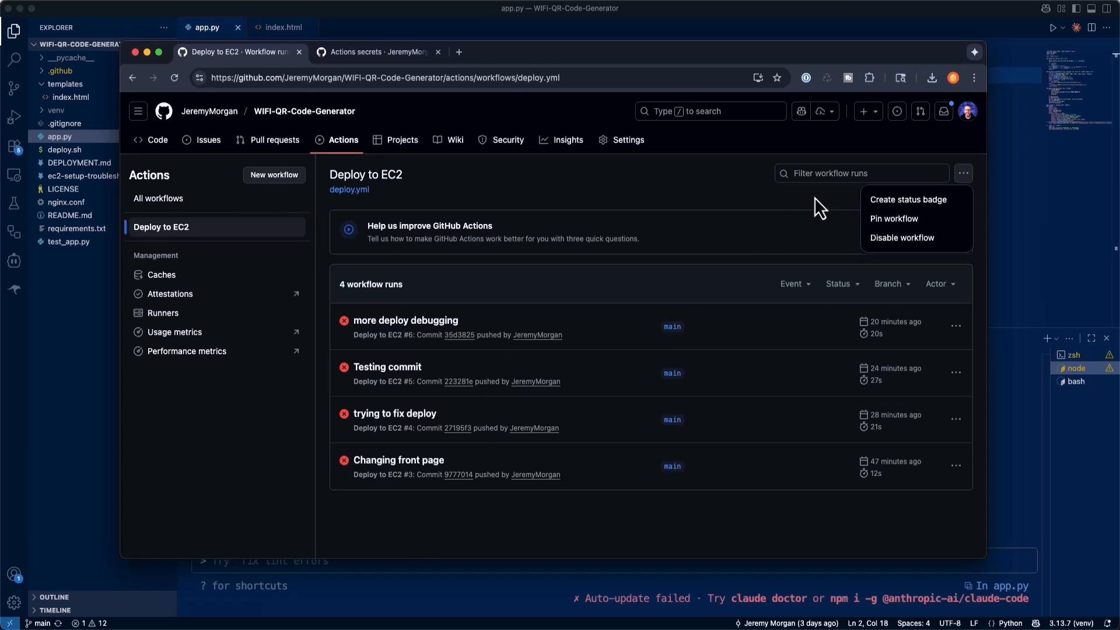Open GitHub hamburger navigation menu

(138, 111)
